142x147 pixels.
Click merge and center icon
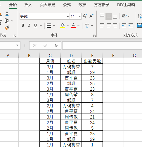tap(139, 26)
